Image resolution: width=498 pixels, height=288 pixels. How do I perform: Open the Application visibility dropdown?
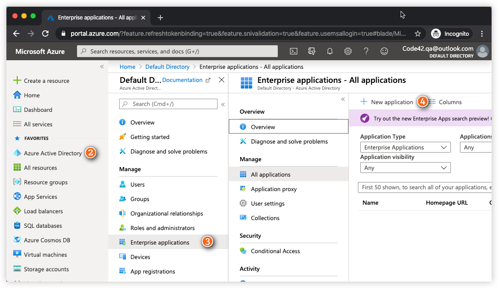405,168
